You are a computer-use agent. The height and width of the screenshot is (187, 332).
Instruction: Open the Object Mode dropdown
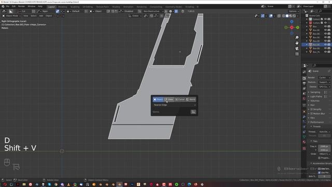[x=11, y=16]
